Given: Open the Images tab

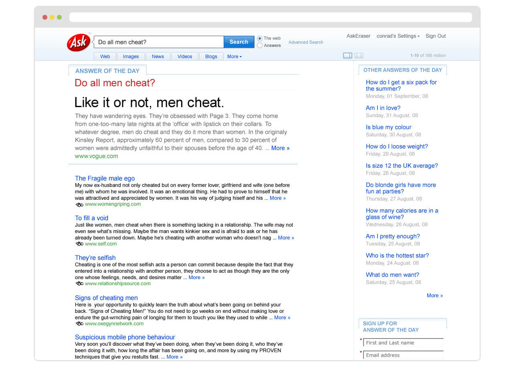Looking at the screenshot, I should [x=131, y=57].
